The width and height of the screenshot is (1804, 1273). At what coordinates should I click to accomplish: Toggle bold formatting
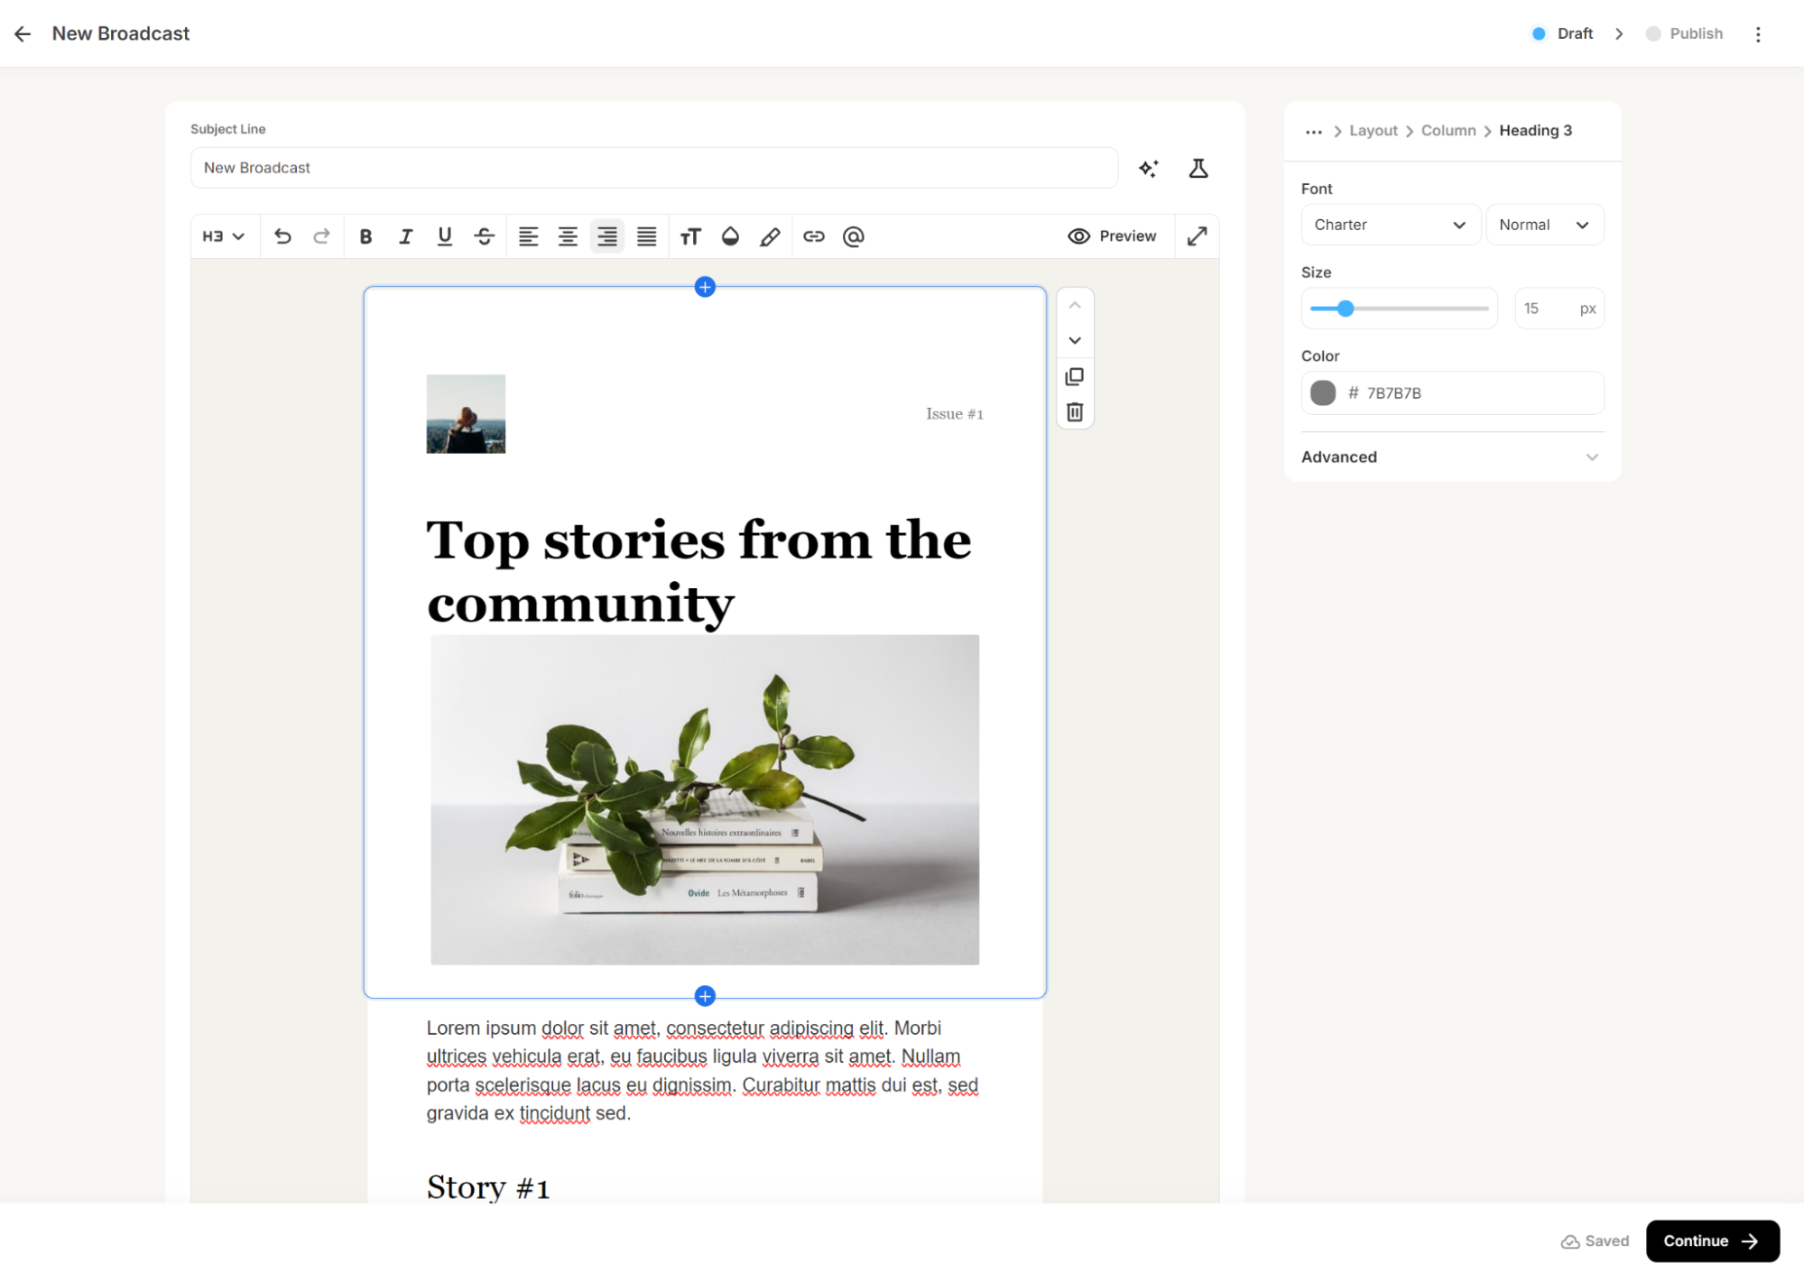[365, 236]
